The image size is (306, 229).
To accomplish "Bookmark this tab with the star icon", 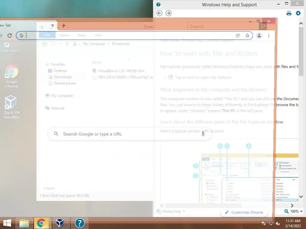I will coord(247,35).
